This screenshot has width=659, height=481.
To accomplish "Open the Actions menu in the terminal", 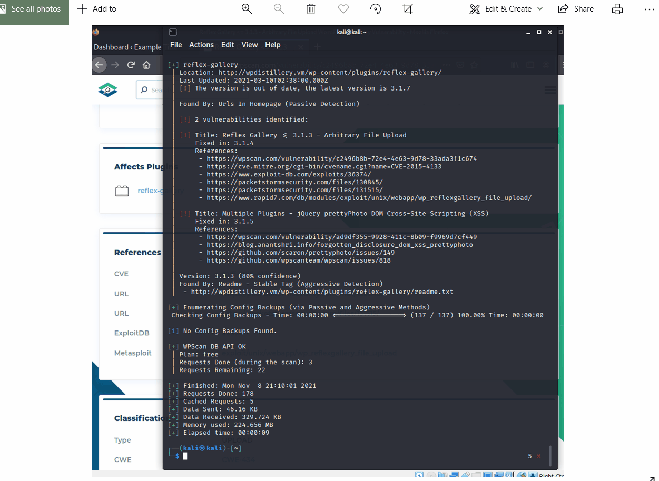I will [x=201, y=45].
